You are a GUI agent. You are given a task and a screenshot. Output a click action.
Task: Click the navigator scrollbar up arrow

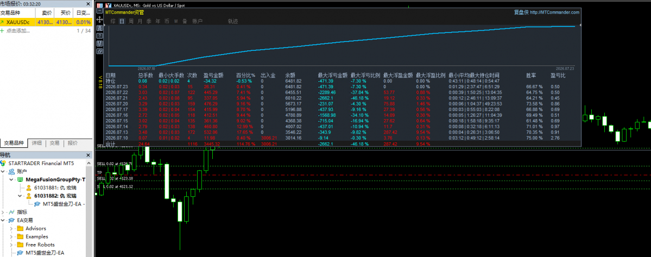point(89,163)
